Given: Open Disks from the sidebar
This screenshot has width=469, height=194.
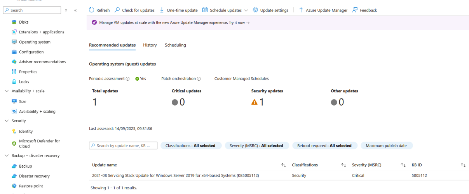Looking at the screenshot, I should [x=24, y=22].
